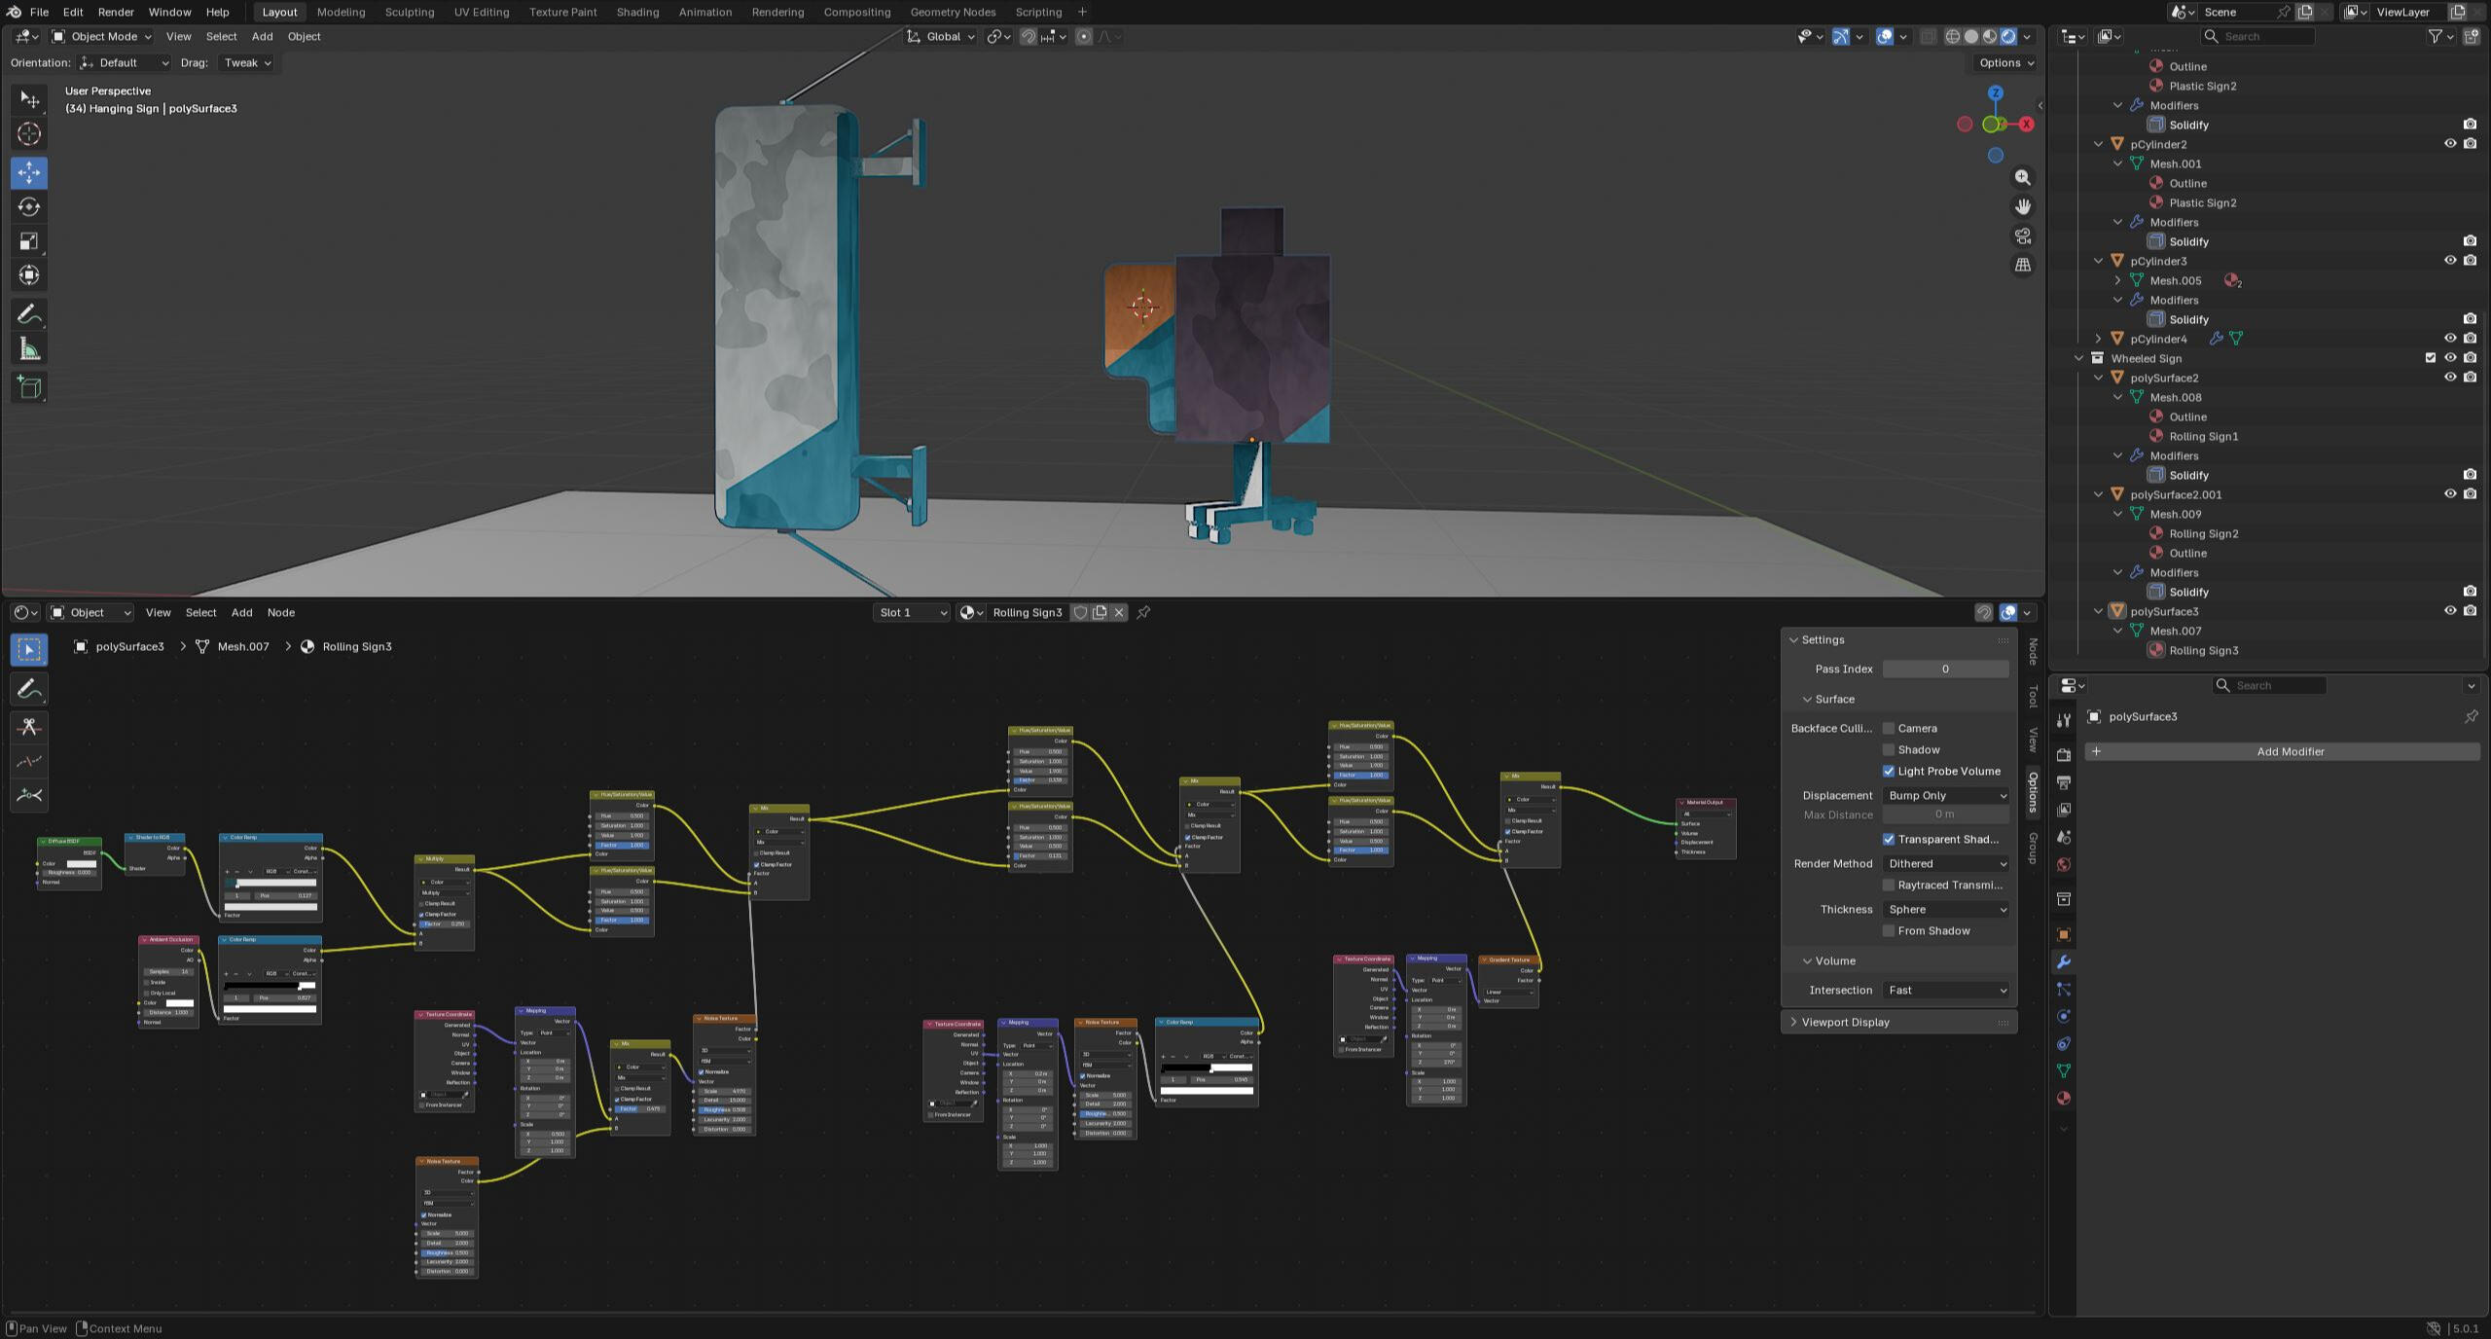Screen dimensions: 2491x1339
Task: Switch to wireframe viewport shading
Action: tap(1953, 37)
